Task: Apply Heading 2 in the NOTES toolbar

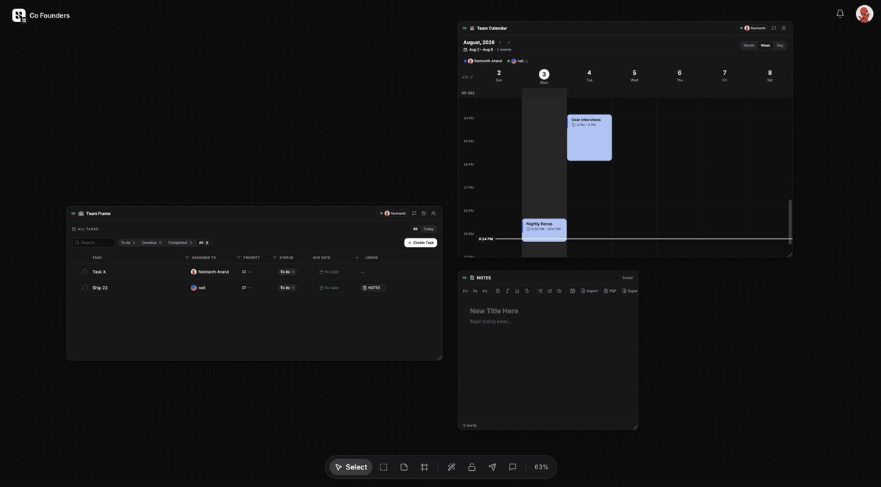Action: point(475,291)
